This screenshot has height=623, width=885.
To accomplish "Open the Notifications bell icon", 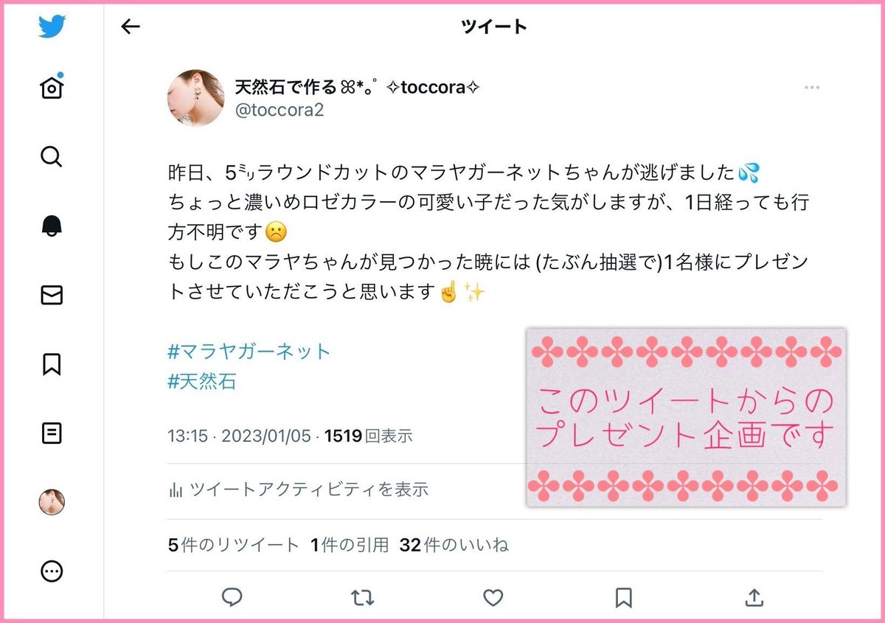I will (x=52, y=226).
